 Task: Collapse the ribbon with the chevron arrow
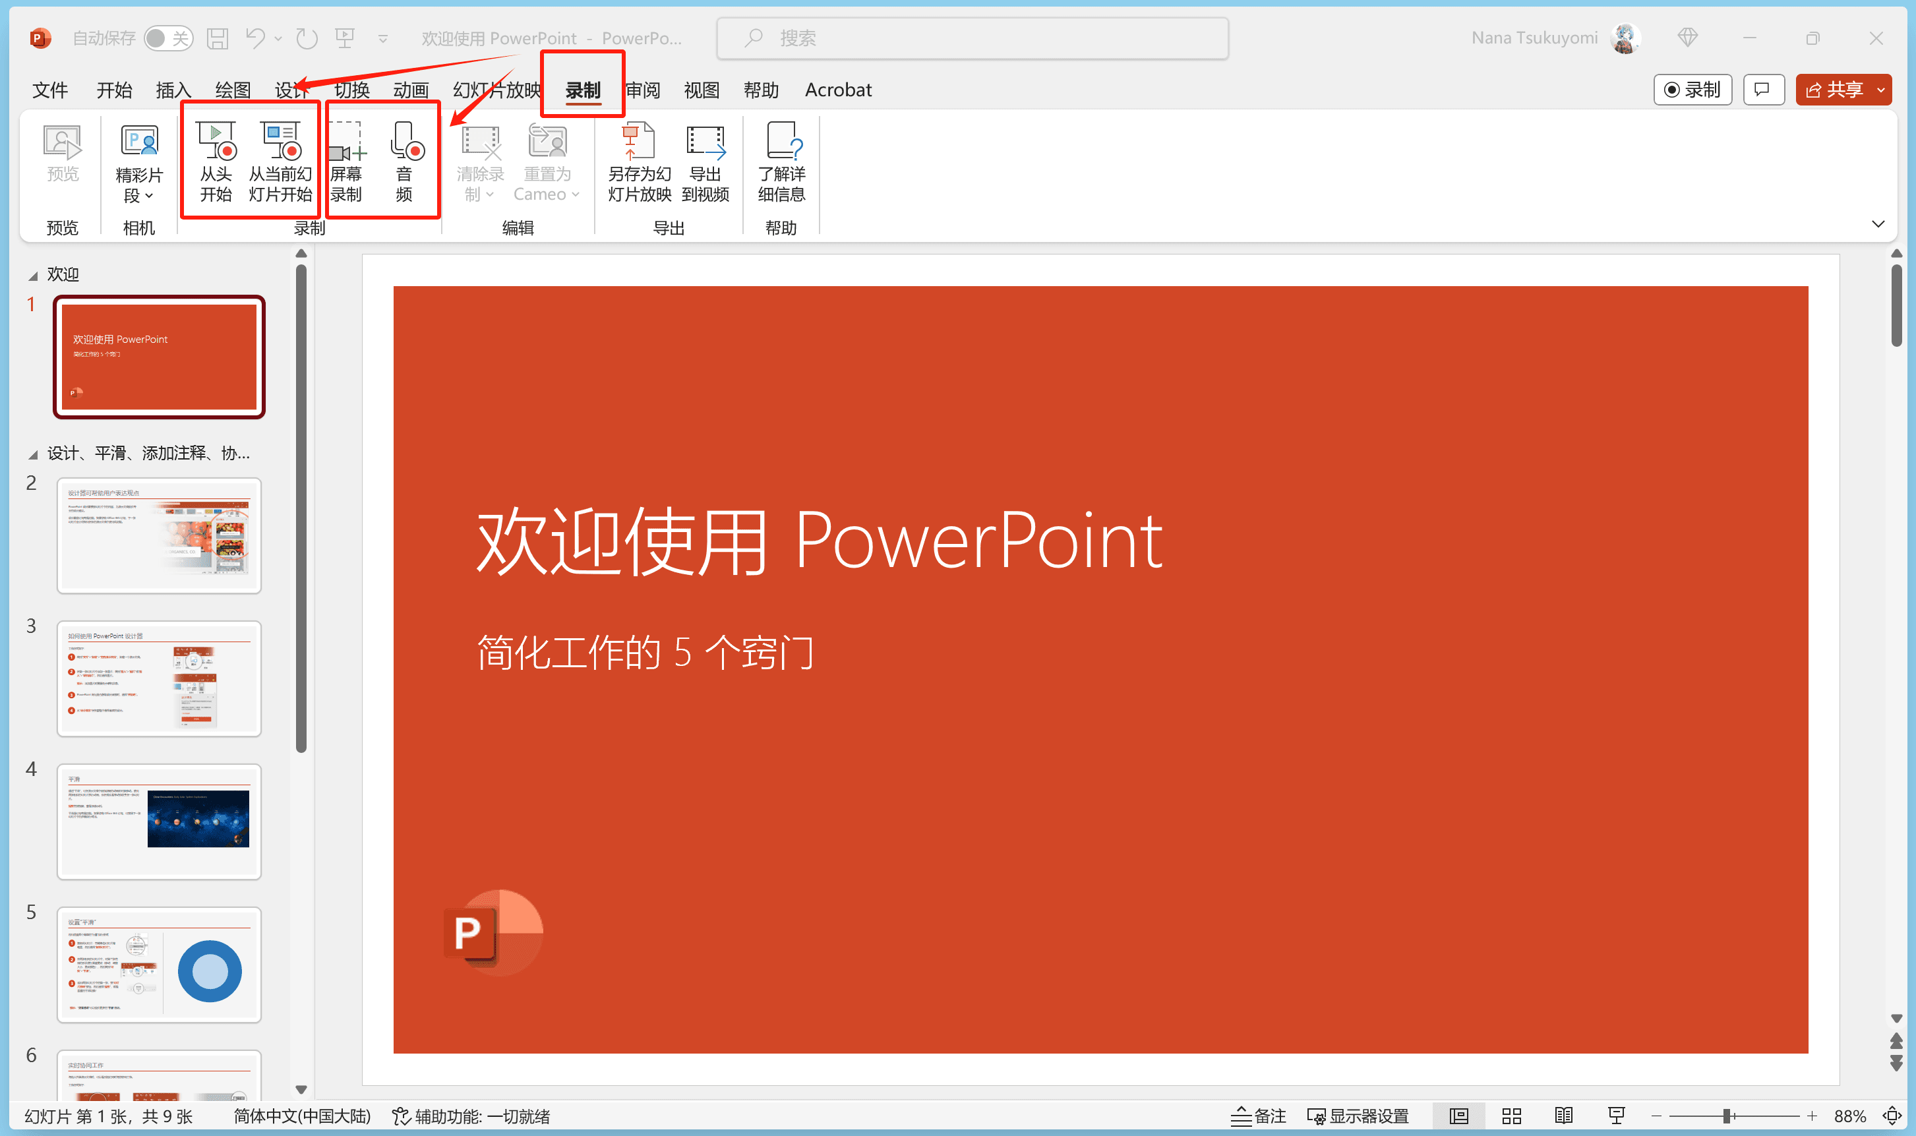point(1878,224)
